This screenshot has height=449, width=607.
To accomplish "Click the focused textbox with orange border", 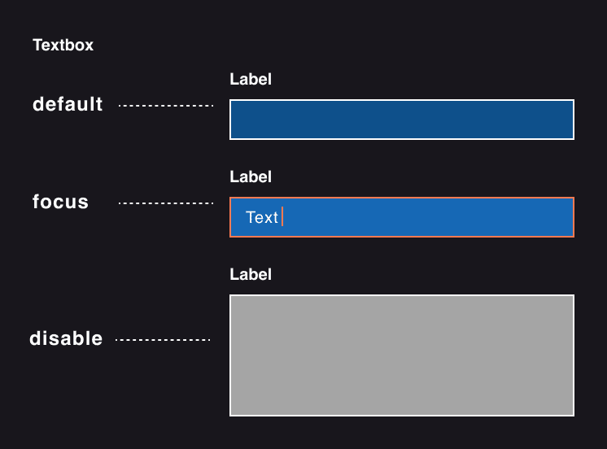I will coord(402,217).
